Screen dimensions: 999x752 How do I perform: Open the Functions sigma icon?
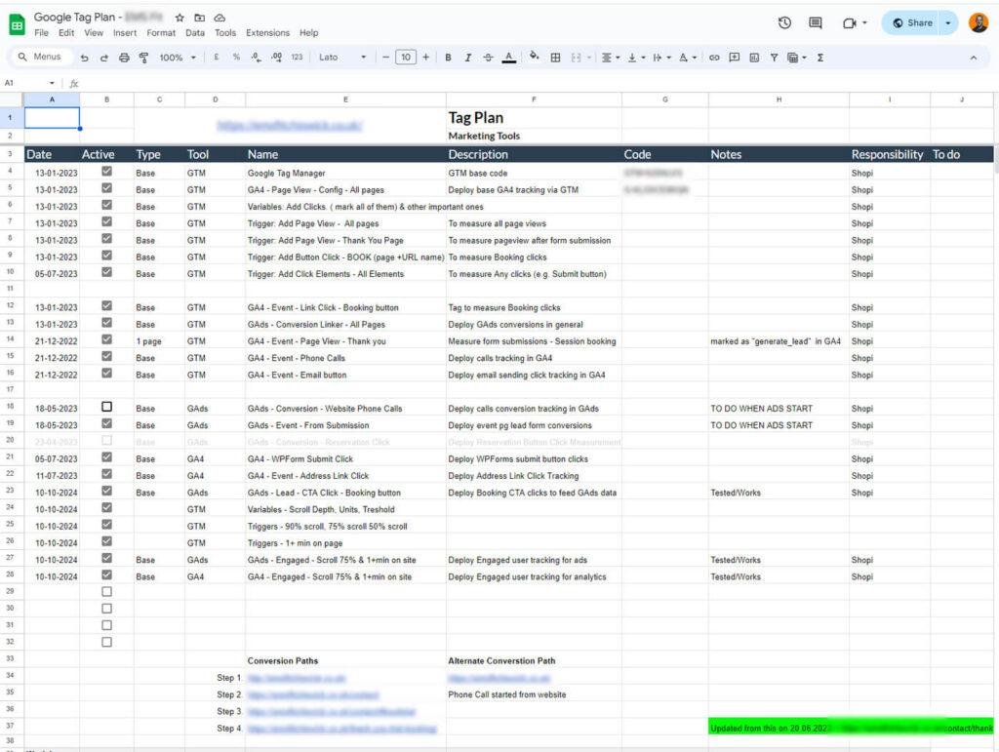pos(819,58)
